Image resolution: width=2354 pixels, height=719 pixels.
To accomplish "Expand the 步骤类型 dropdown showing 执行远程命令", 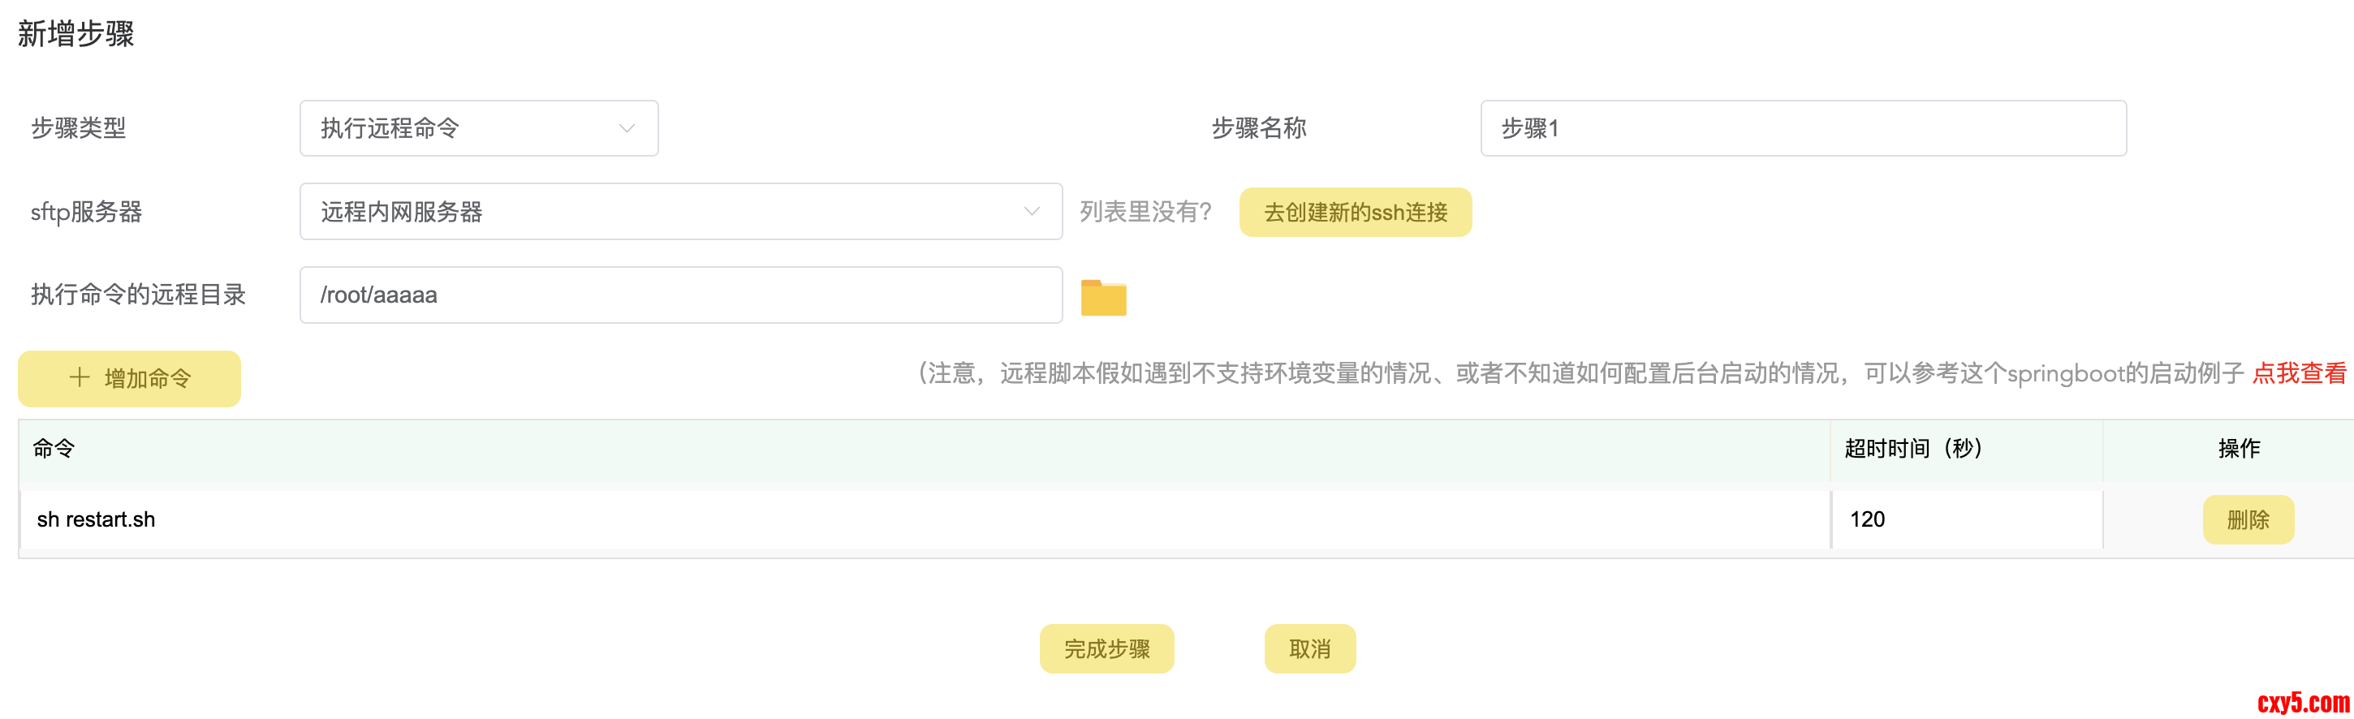I will point(478,129).
